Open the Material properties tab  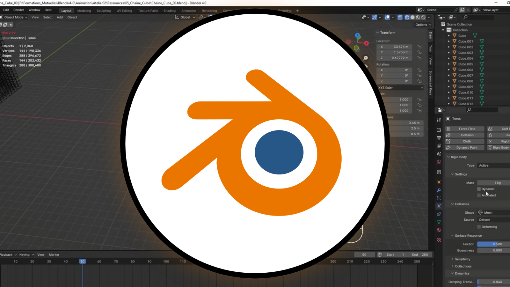[439, 230]
